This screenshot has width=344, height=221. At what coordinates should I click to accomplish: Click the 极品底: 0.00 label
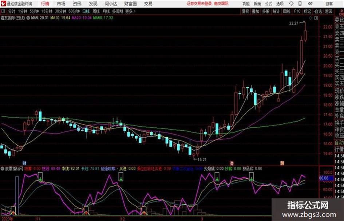(x=252, y=169)
